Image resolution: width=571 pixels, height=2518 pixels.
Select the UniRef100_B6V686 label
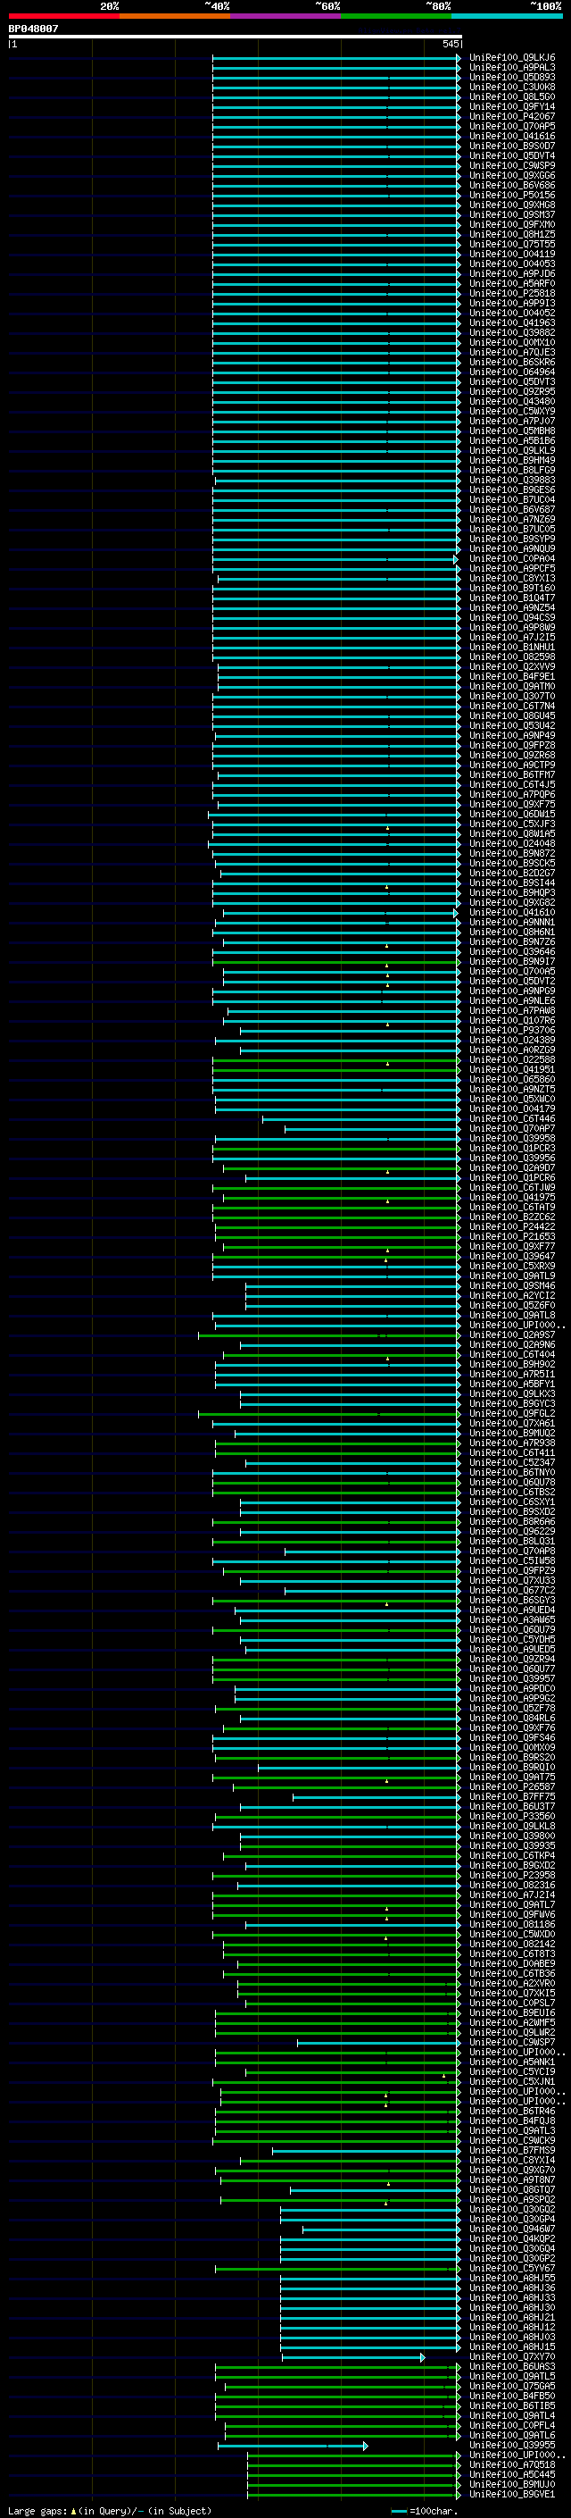511,185
